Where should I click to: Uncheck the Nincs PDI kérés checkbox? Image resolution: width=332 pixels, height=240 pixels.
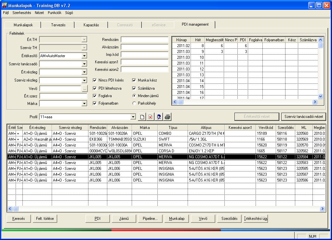point(95,80)
